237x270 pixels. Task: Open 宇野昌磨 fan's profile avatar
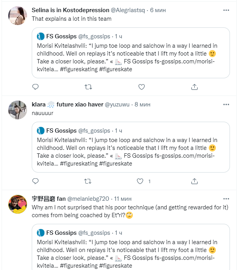pos(18,204)
